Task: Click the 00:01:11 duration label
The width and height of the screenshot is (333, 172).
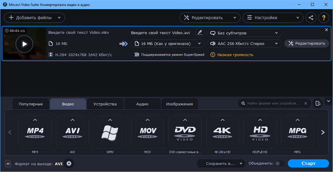Action: click(15, 31)
